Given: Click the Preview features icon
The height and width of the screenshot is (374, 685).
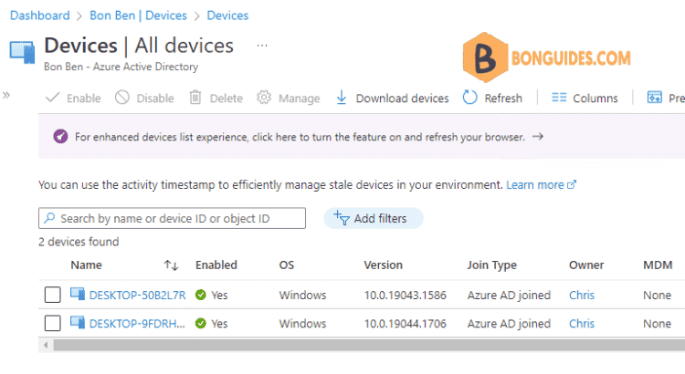Looking at the screenshot, I should tap(655, 99).
